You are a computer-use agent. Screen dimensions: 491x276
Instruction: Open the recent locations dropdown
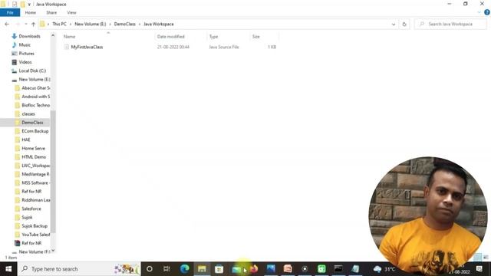pyautogui.click(x=25, y=24)
